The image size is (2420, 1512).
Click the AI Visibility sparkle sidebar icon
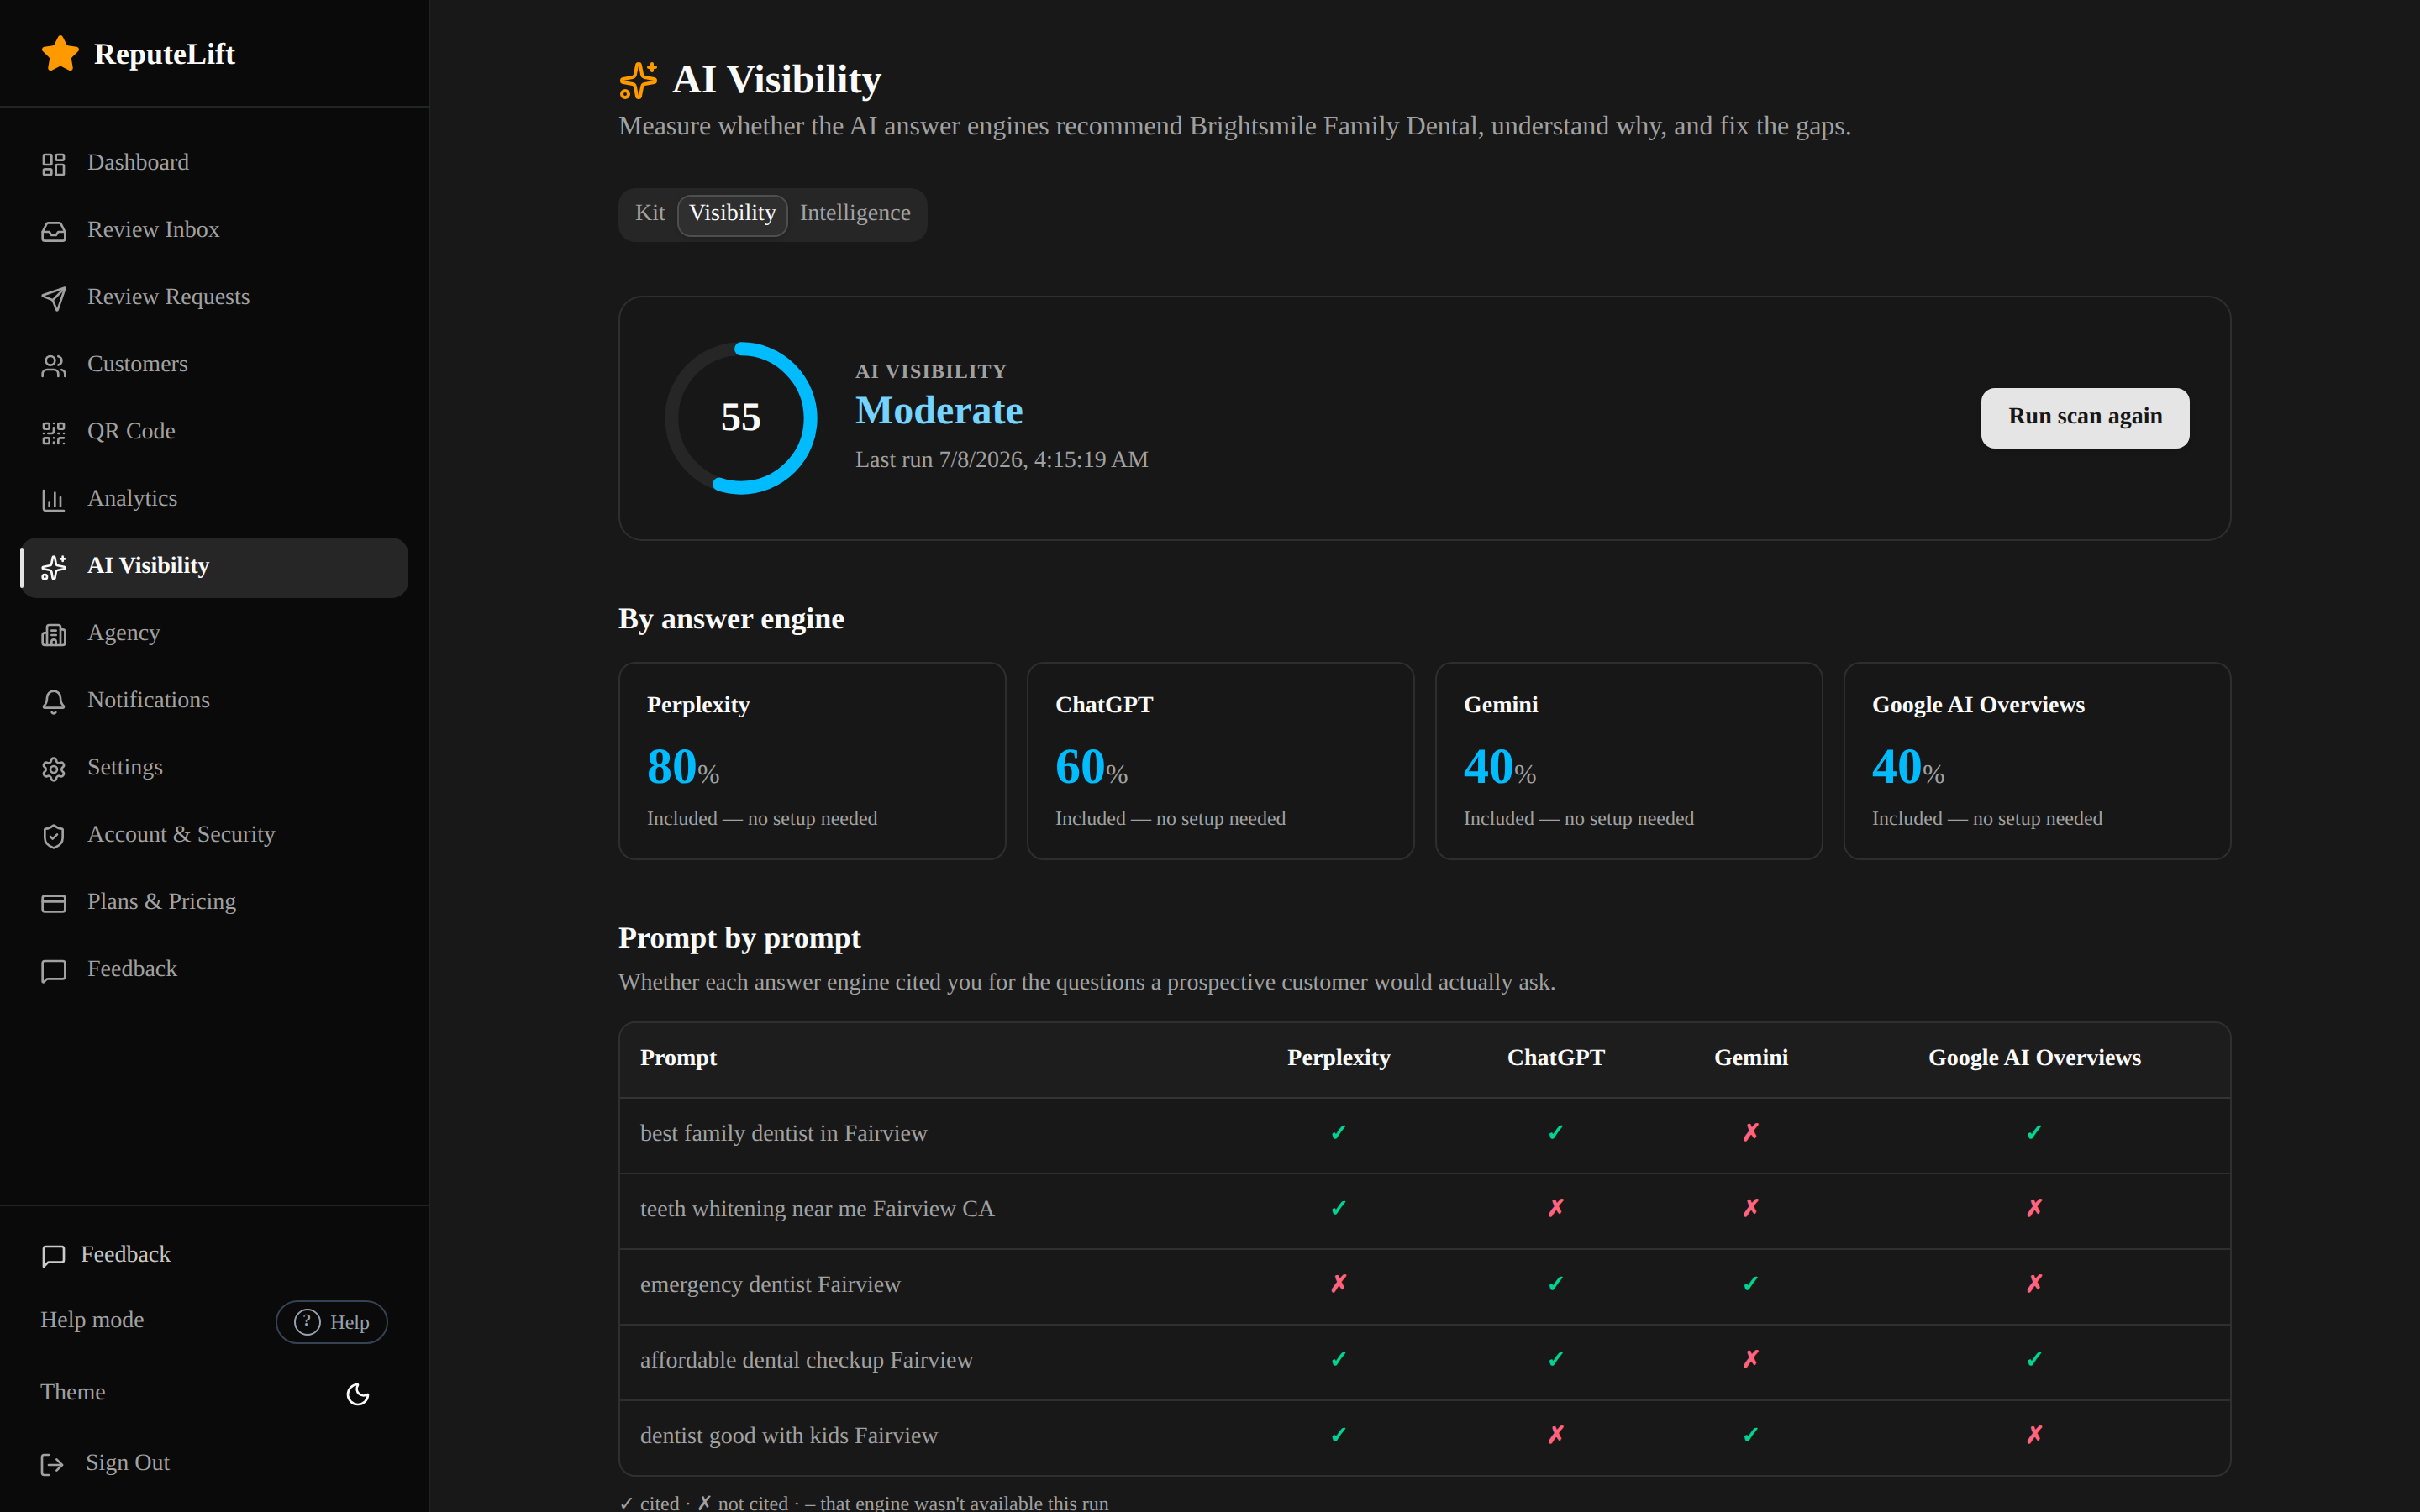tap(54, 567)
